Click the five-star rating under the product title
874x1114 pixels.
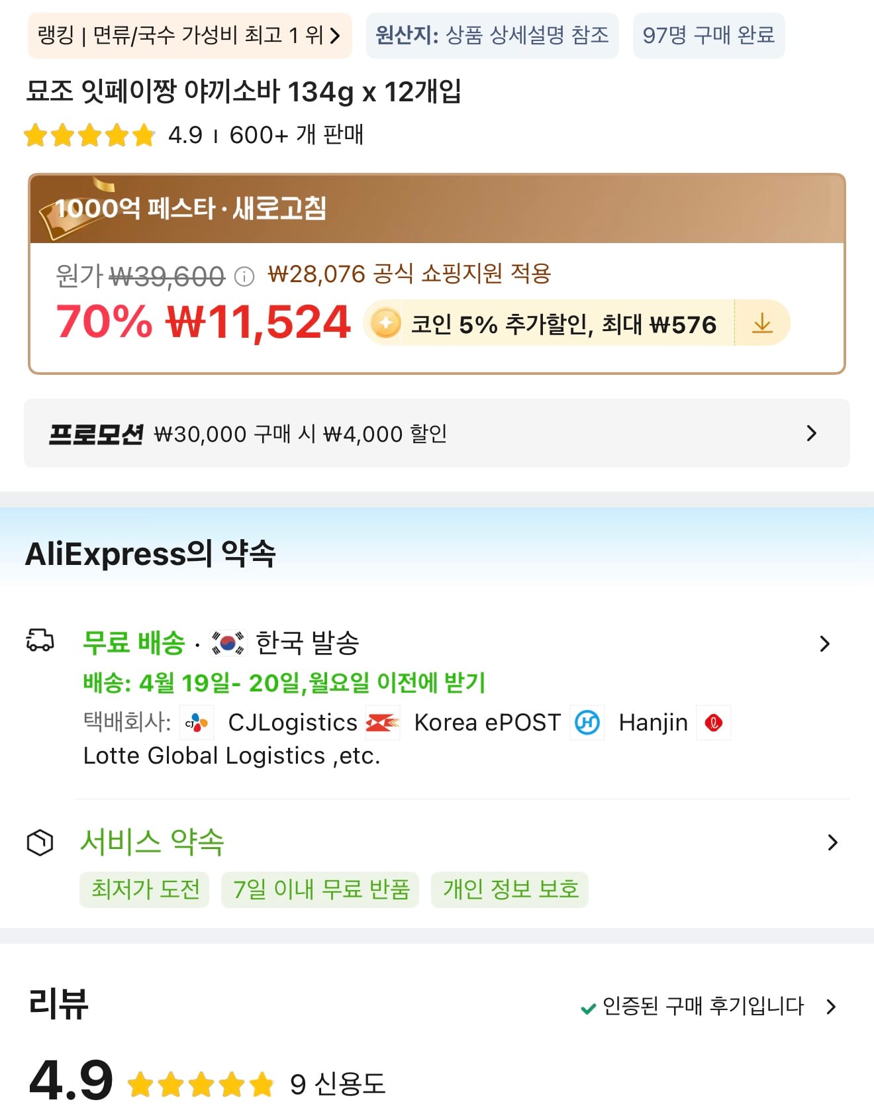point(89,135)
